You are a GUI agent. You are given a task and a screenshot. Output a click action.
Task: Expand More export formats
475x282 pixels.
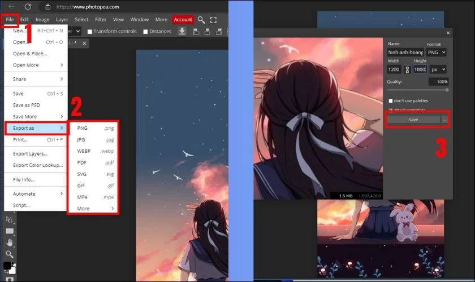tap(93, 208)
